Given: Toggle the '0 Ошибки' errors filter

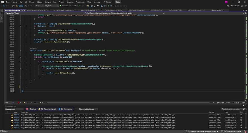Looking at the screenshot, I should [x=32, y=109].
